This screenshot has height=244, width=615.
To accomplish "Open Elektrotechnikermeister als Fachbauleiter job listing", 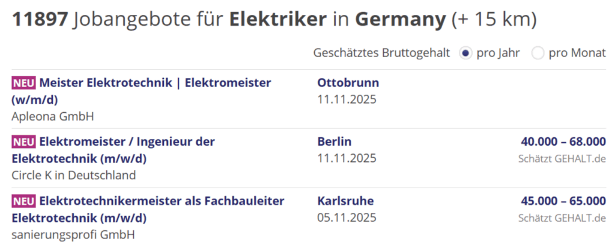I will 162,201.
